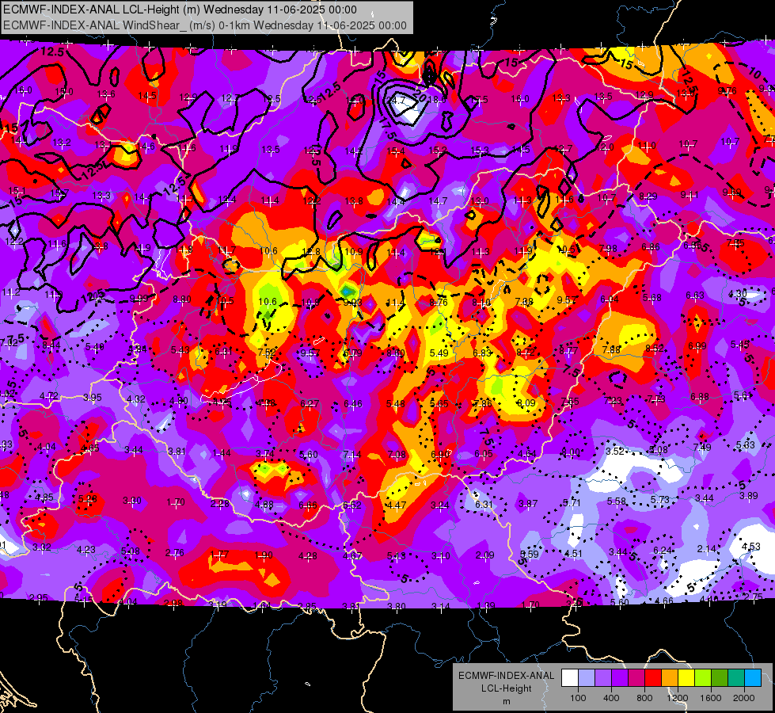Viewport: 775px width, 713px height.
Task: Click the 6.83 grid point value
Action: (482, 353)
